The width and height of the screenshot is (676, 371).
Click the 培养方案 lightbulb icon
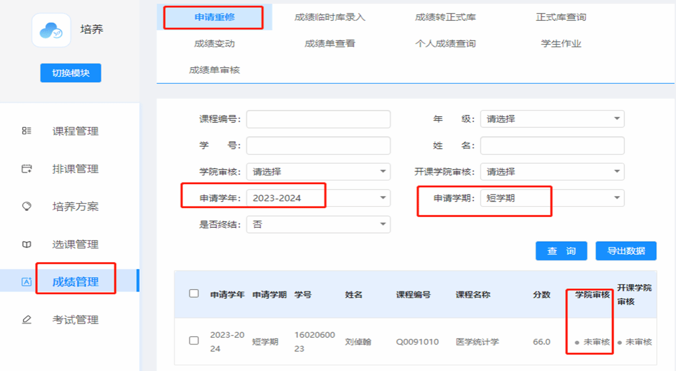pos(26,206)
